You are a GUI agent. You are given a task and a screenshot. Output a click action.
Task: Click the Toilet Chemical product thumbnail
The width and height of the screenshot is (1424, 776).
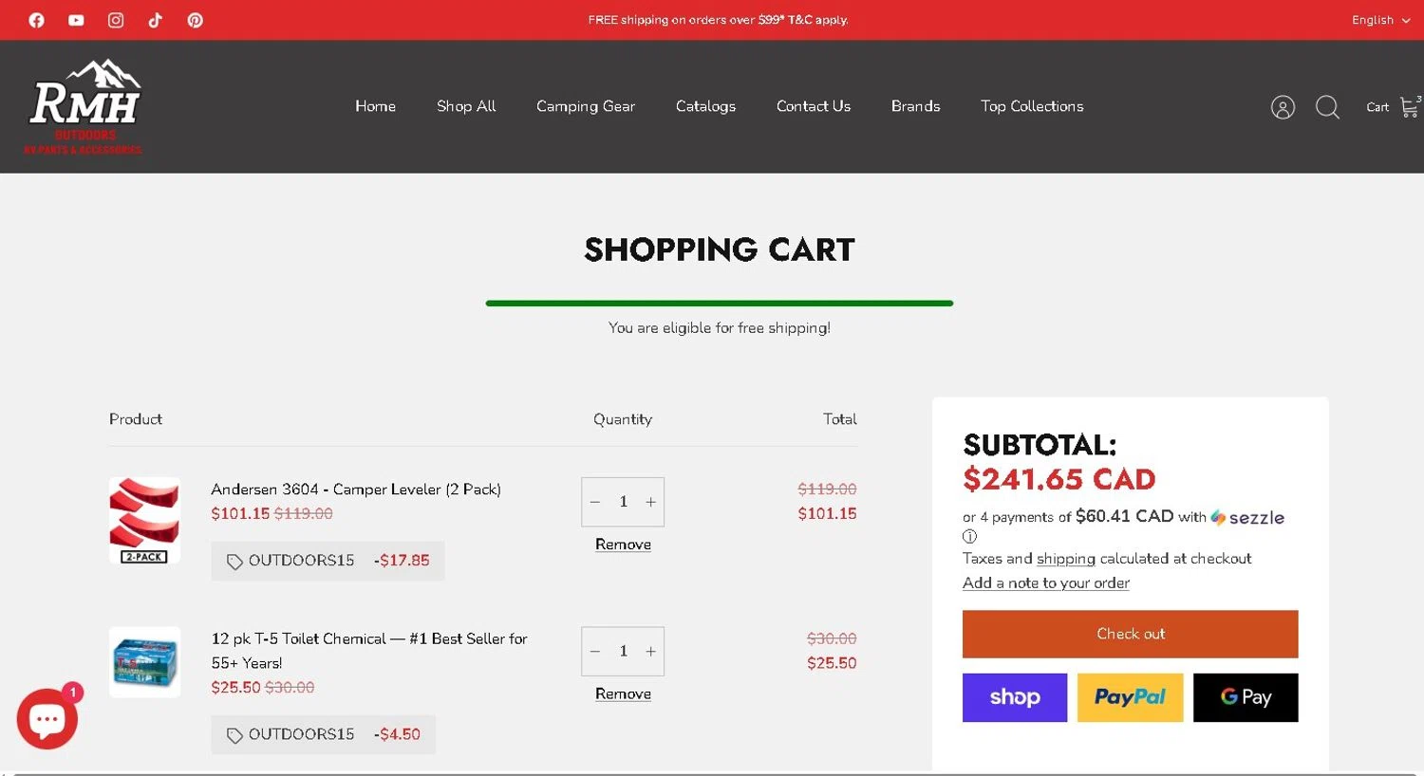[144, 662]
